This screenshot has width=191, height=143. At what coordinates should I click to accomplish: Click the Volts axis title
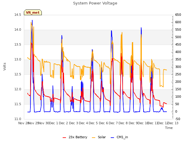[x=5, y=66]
